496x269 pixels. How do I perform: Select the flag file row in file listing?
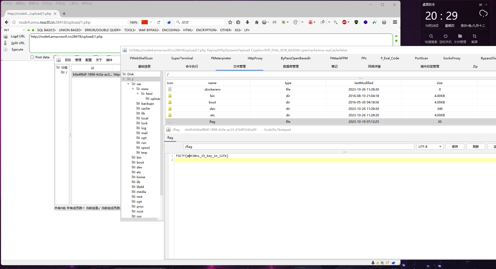pyautogui.click(x=212, y=121)
